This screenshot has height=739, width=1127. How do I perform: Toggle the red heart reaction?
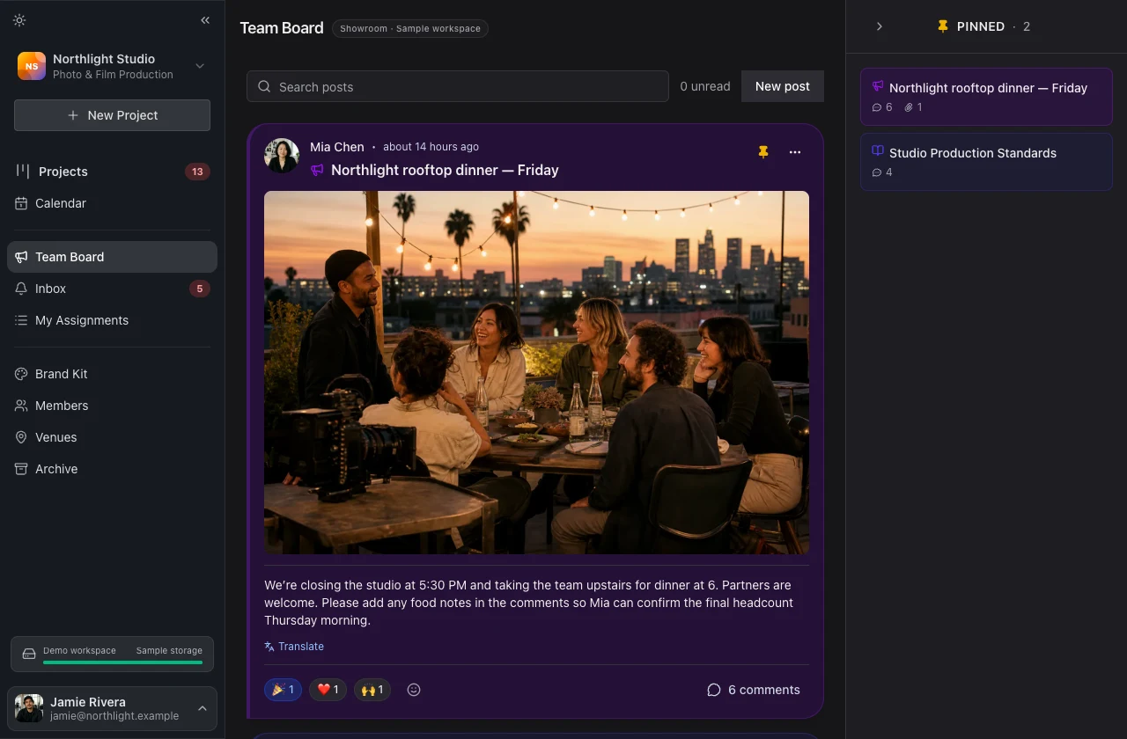(328, 690)
